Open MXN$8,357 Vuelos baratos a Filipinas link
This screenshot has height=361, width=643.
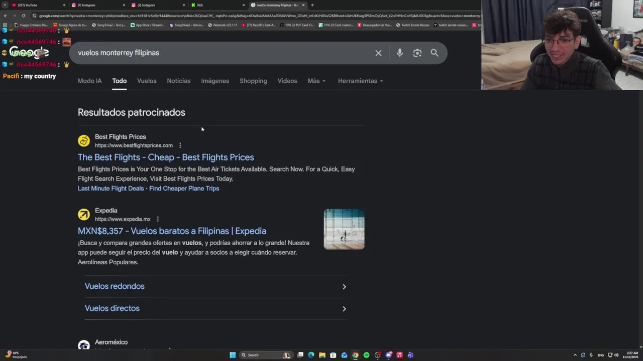coord(172,231)
